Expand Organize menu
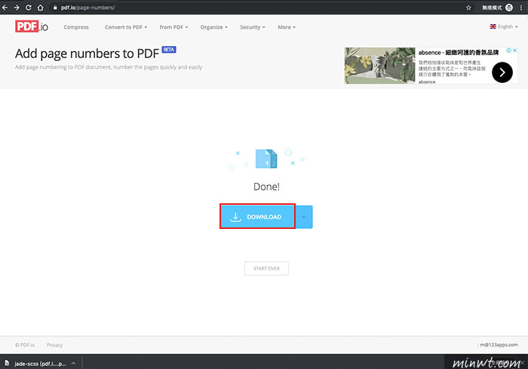The image size is (528, 369). click(213, 27)
